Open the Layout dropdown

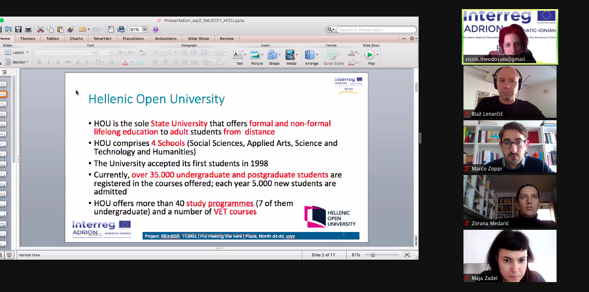(17, 53)
